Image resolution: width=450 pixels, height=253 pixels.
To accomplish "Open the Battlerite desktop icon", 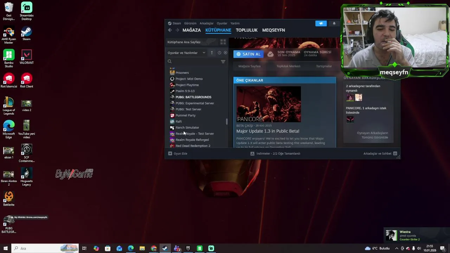I will [9, 199].
